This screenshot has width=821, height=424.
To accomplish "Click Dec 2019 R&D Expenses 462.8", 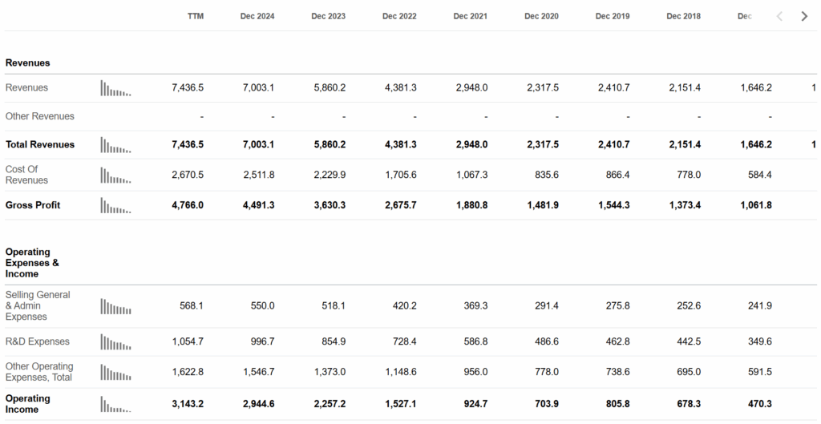I will [x=618, y=341].
